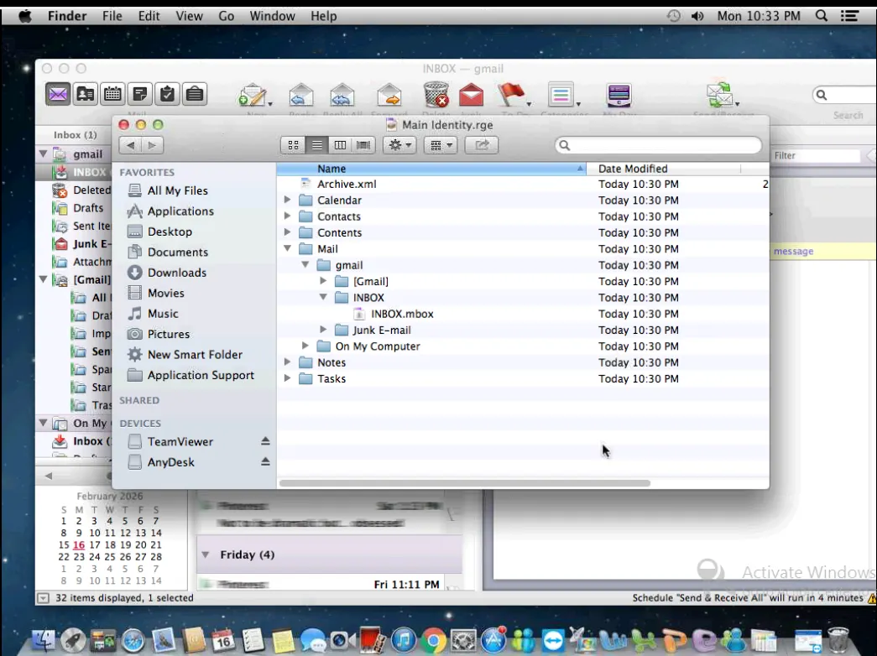Expand the Calendar folder

(x=288, y=200)
